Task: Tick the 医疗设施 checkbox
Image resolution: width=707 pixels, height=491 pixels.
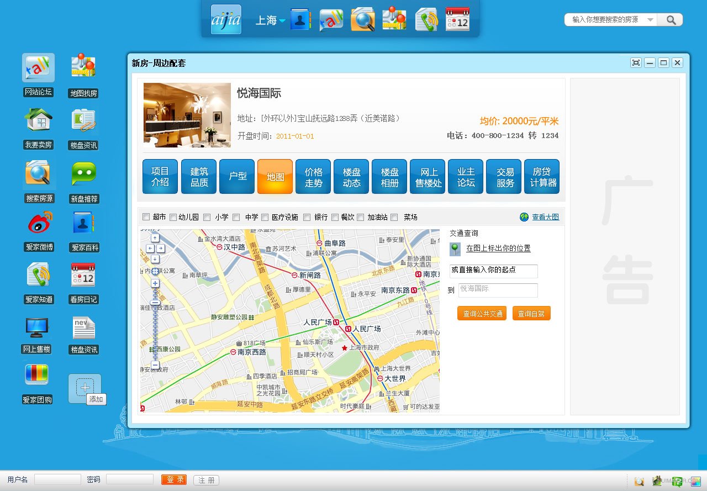Action: coord(265,217)
